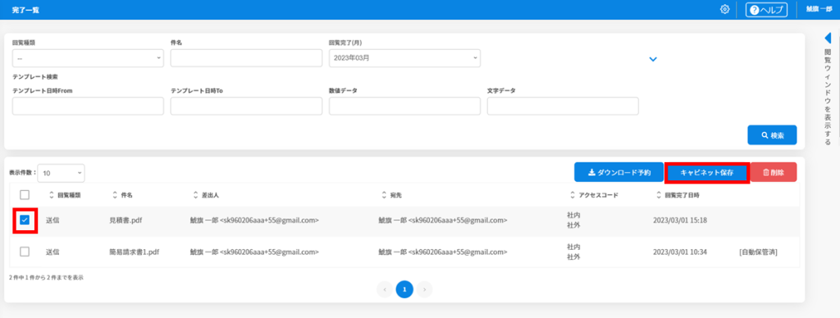Check the 簡易請求書1.pdf row checkbox
This screenshot has height=318, width=840.
tap(25, 252)
